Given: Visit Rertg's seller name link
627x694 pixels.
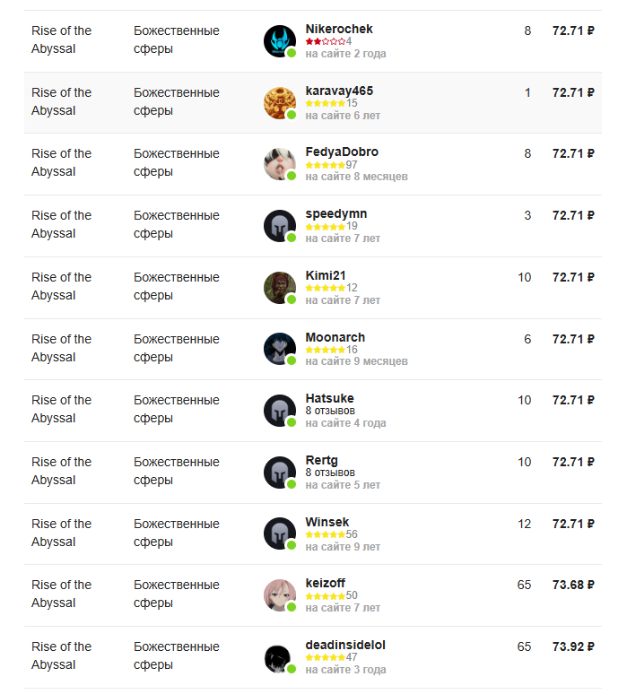Looking at the screenshot, I should [x=321, y=460].
